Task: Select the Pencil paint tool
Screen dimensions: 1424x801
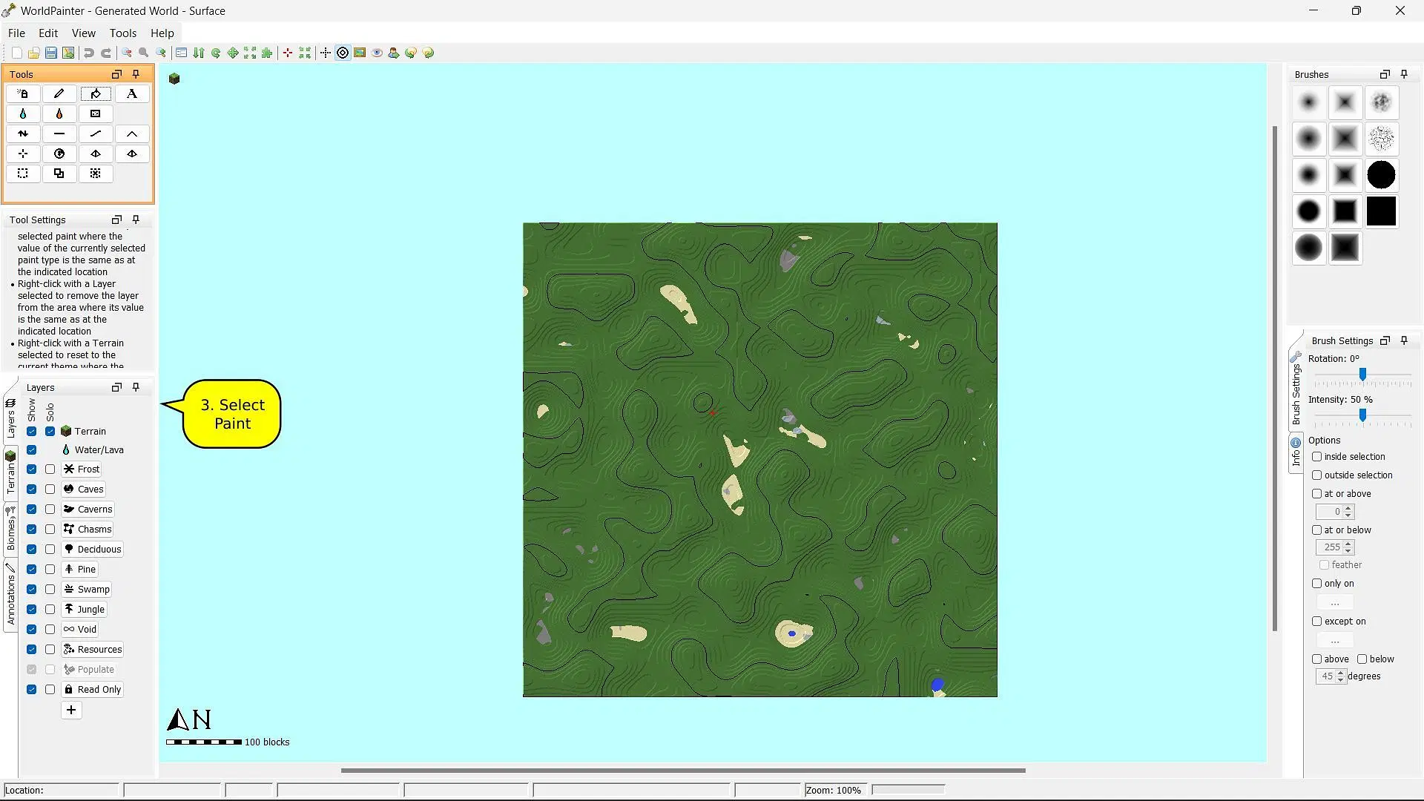Action: tap(59, 93)
